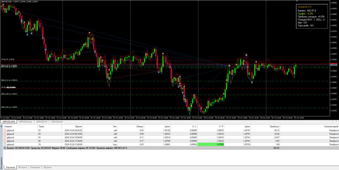This screenshot has width=339, height=170.
Task: Open the Журнал terminal tab
Action: (48, 167)
